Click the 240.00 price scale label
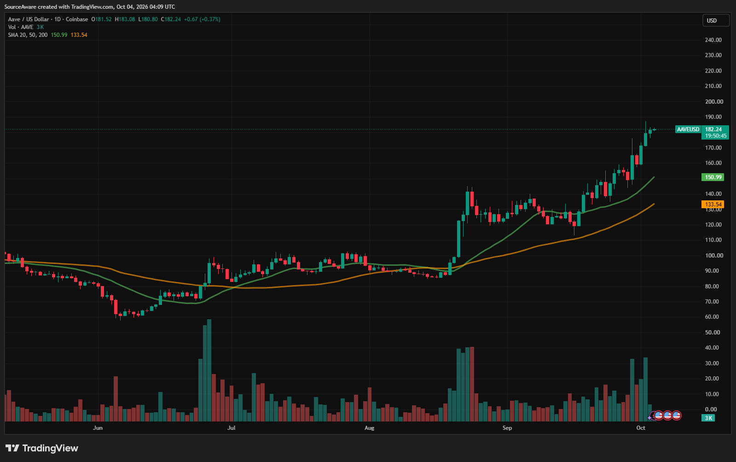This screenshot has width=736, height=462. [x=713, y=40]
